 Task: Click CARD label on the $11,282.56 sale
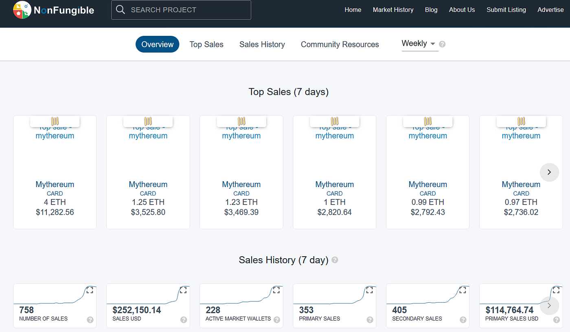[55, 193]
